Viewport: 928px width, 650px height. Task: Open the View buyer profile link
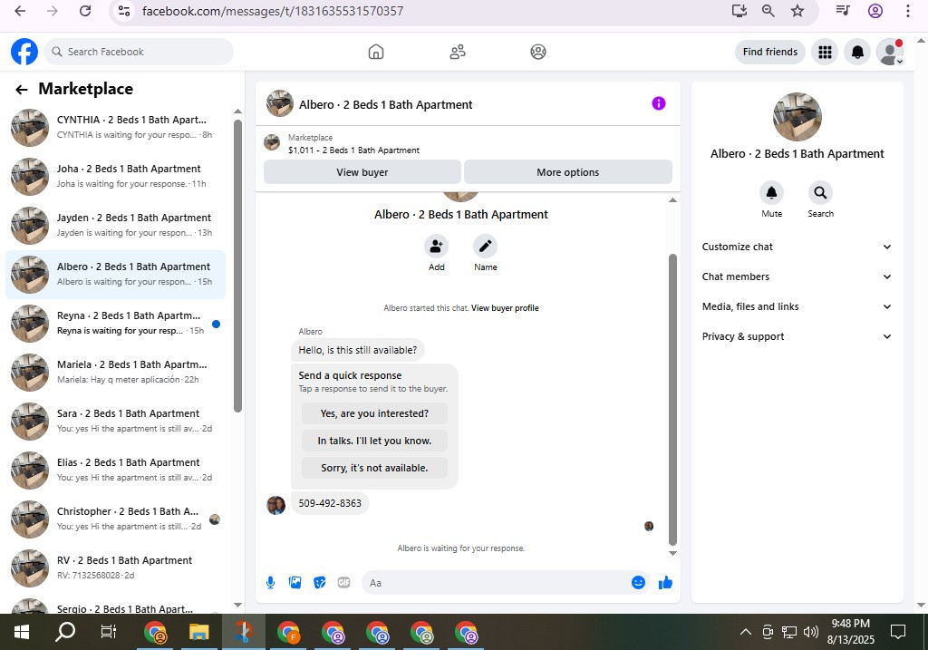(505, 308)
